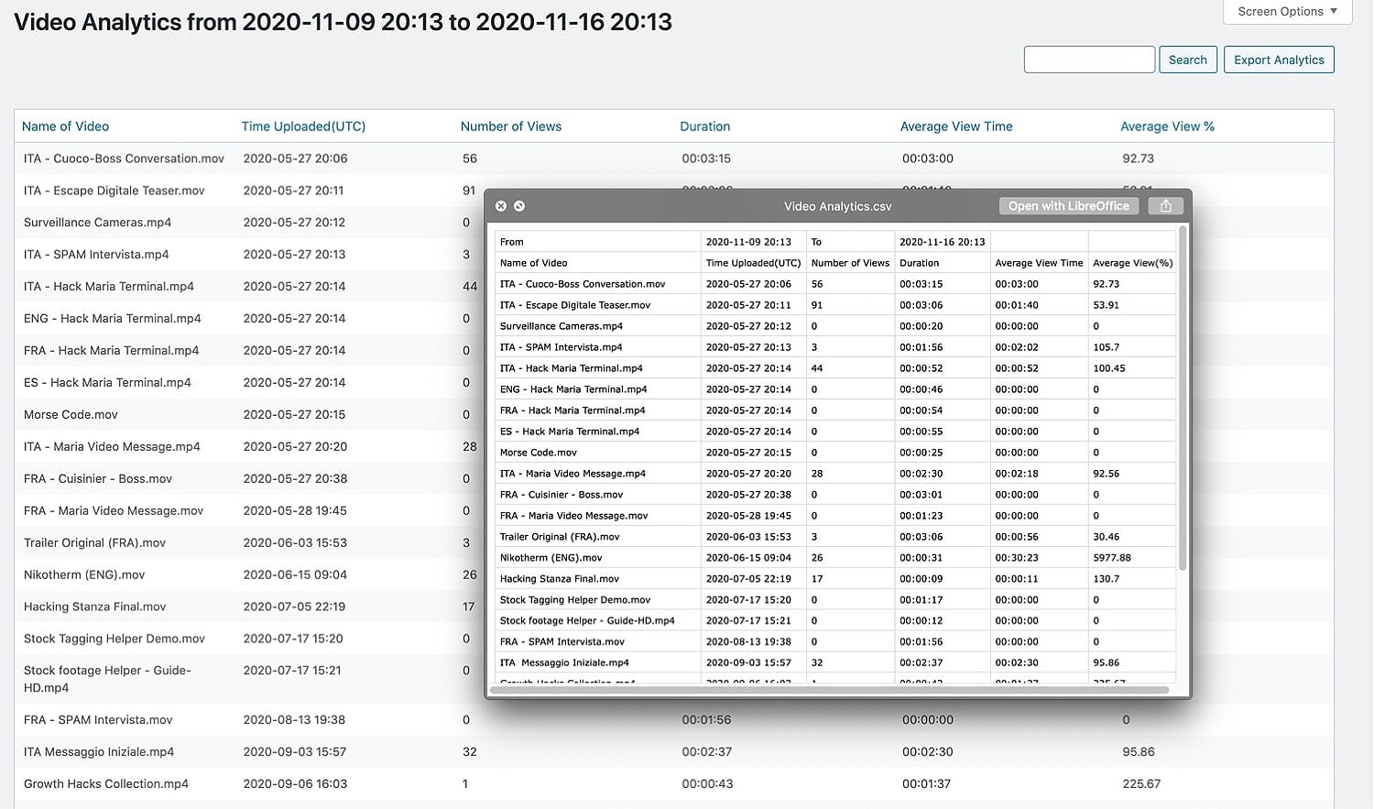Expand the CSV preview to full screen

[x=519, y=206]
